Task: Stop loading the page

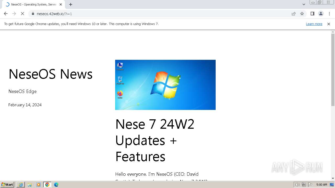Action: pyautogui.click(x=23, y=14)
